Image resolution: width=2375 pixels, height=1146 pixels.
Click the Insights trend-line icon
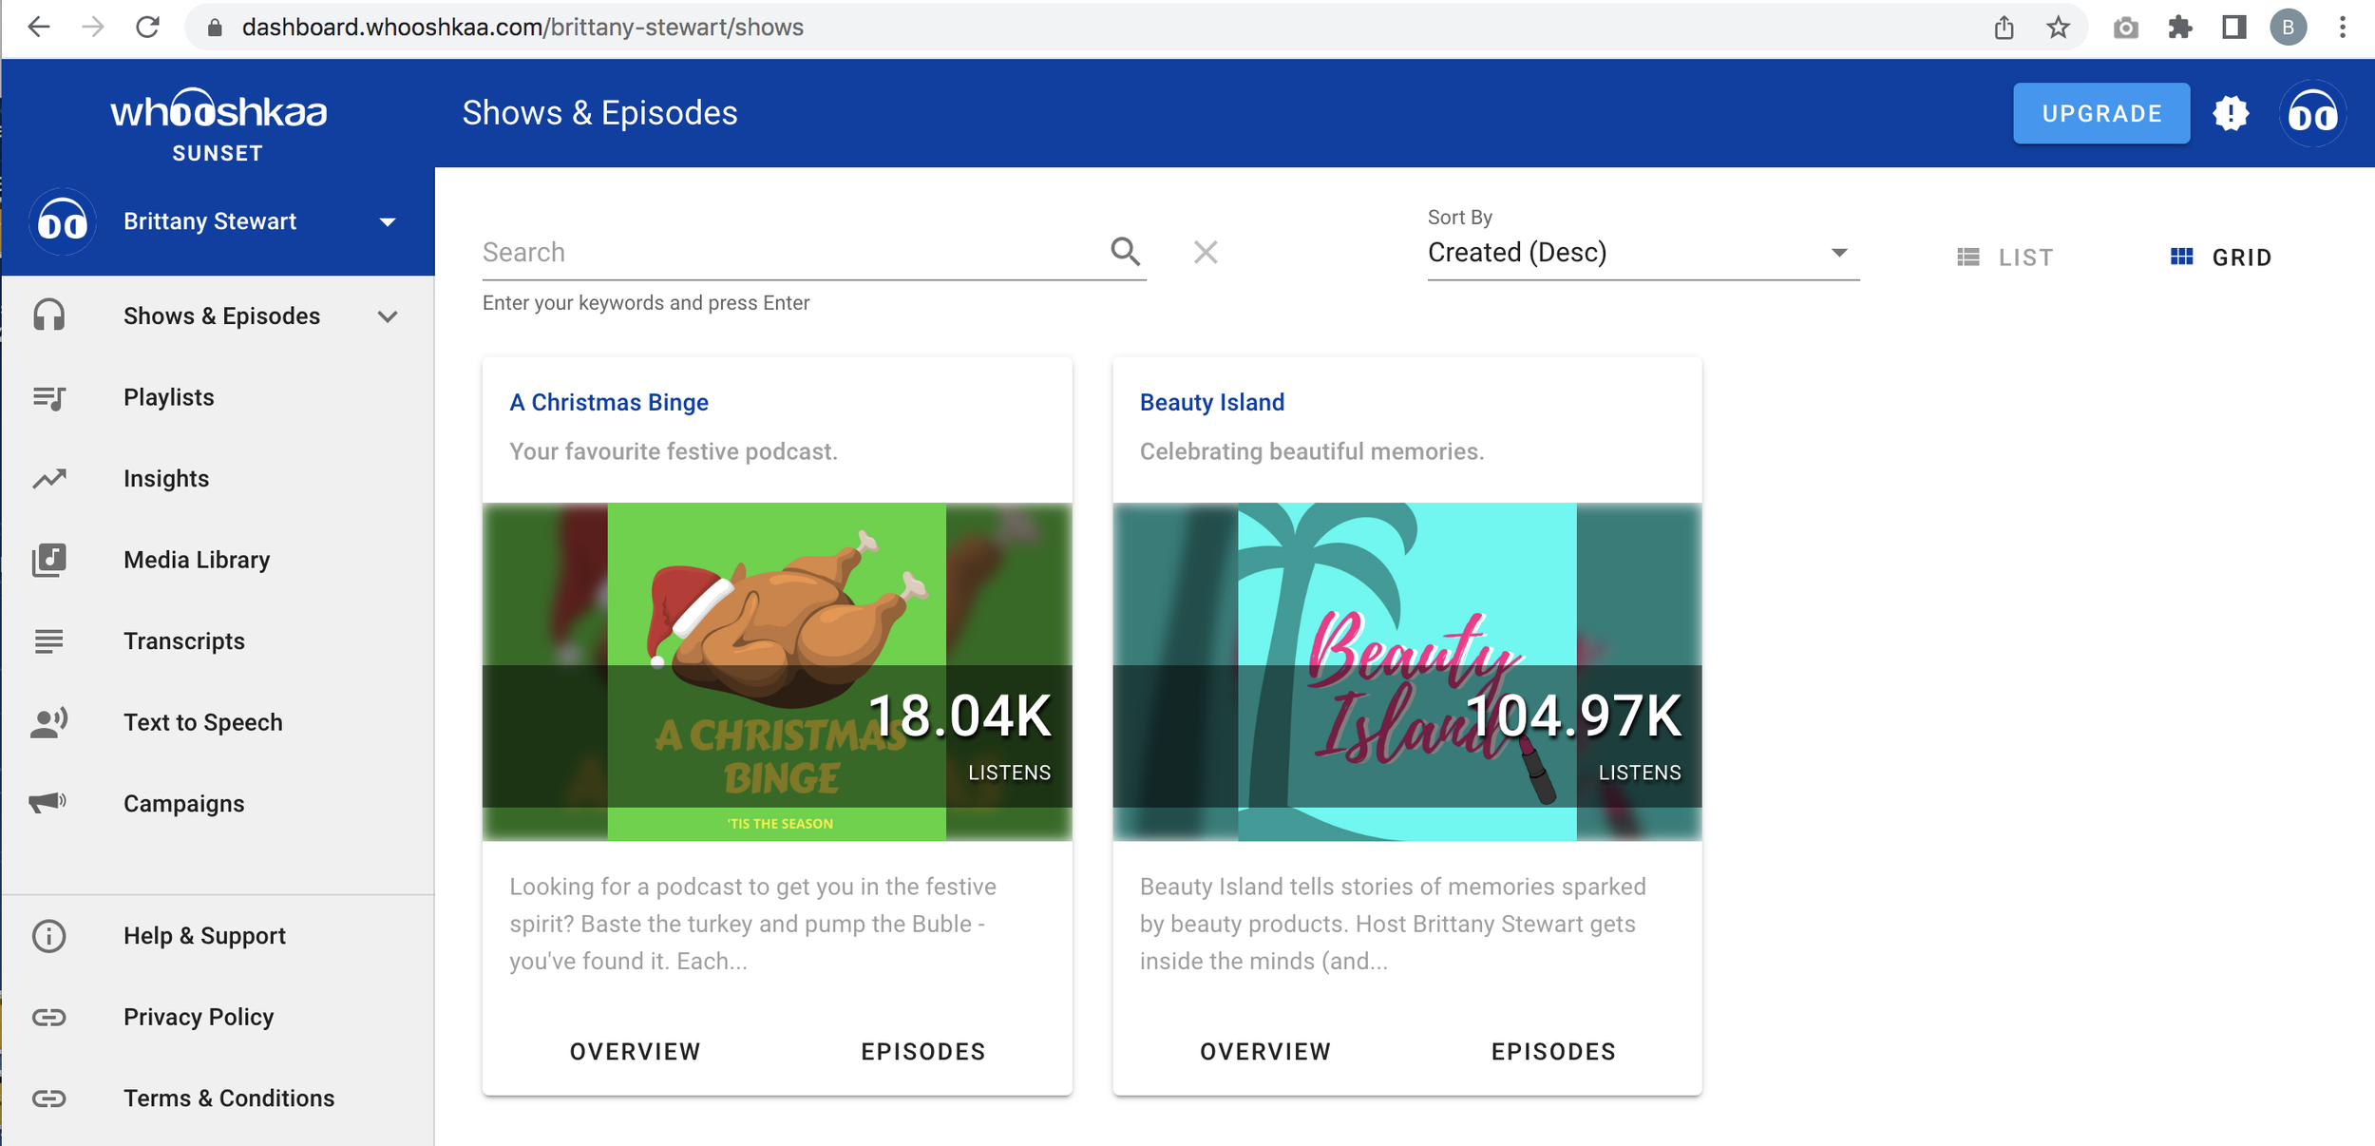48,479
